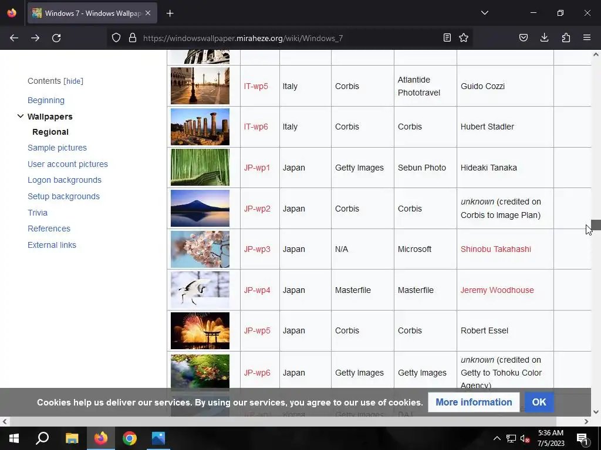Screen dimensions: 601x450
Task: Click the scroll up arrow
Action: coord(596,54)
